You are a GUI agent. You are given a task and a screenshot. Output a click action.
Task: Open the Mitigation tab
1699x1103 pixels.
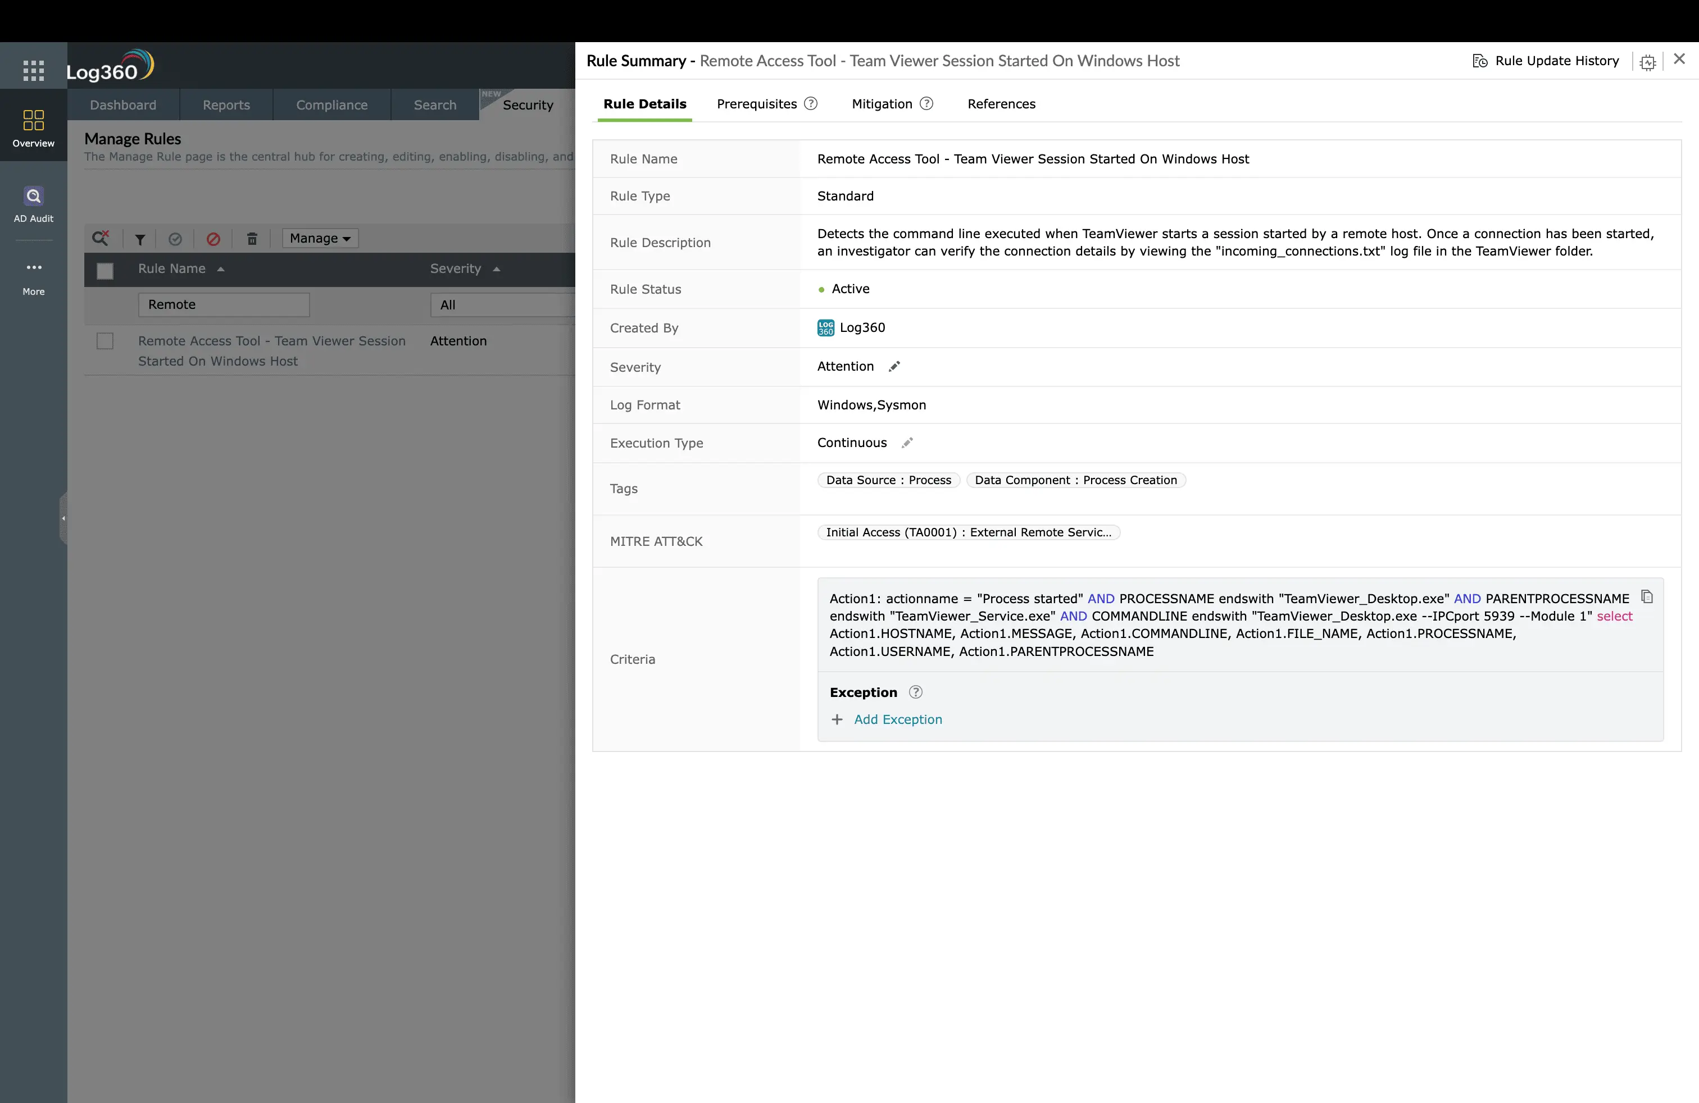coord(882,104)
